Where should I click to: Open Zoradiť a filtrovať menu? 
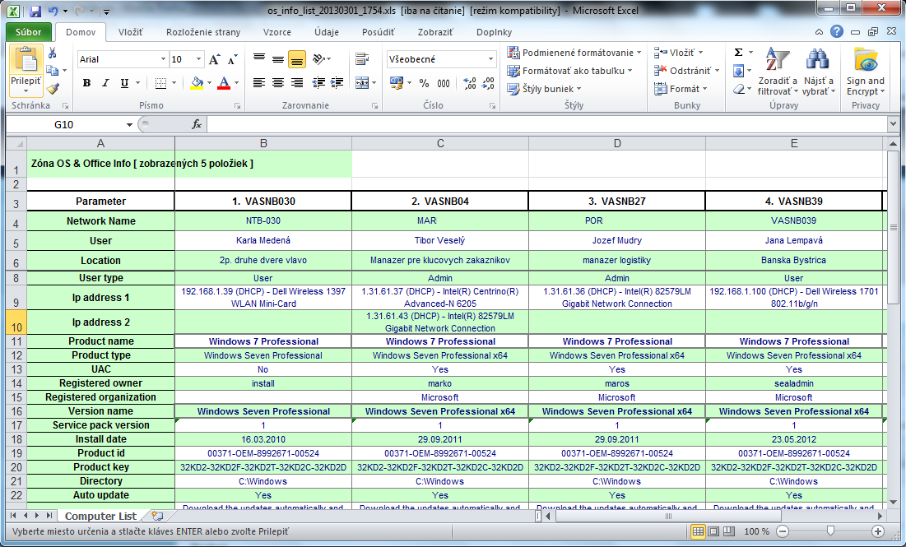click(x=777, y=72)
